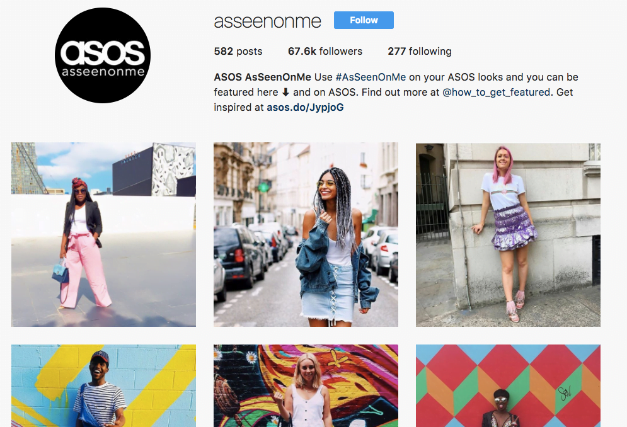Follow the asseenonme account
Image resolution: width=627 pixels, height=427 pixels.
tap(364, 20)
